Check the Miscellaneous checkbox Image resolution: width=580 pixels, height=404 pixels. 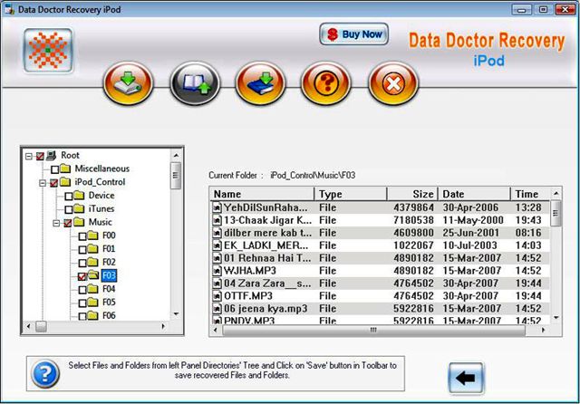54,169
